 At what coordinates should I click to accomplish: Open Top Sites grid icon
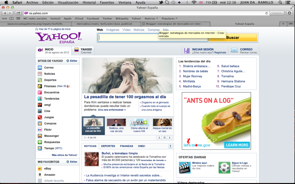(18, 19)
